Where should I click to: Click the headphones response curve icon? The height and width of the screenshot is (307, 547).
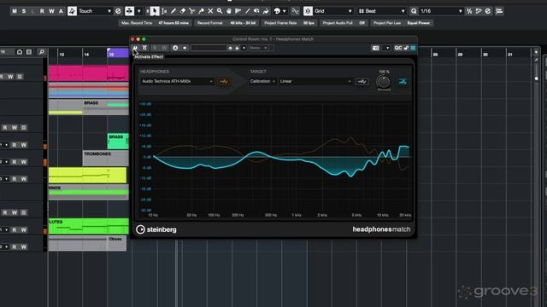pyautogui.click(x=224, y=82)
